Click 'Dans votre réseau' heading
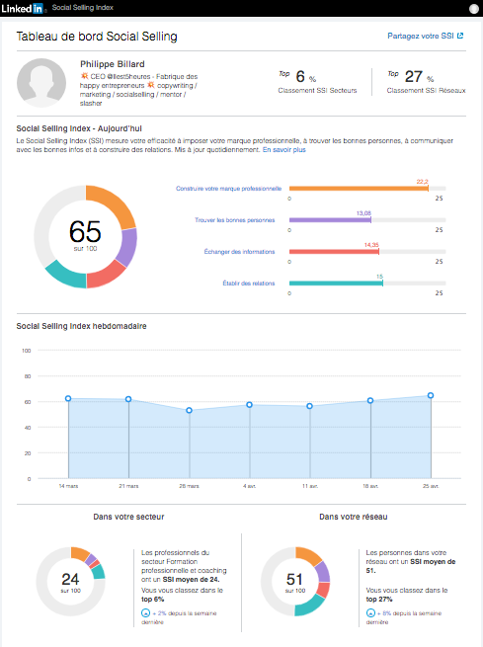 click(354, 517)
